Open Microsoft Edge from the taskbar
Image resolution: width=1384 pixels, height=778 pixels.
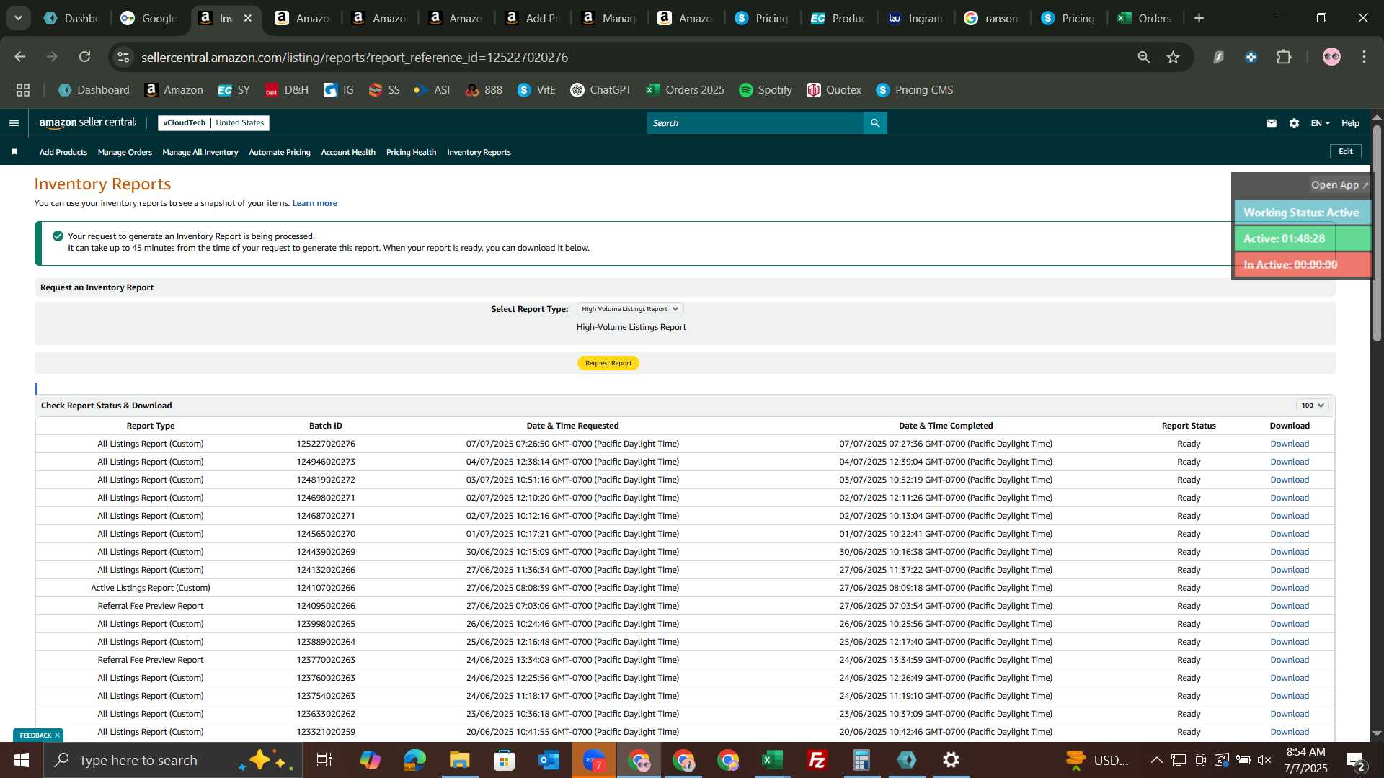pyautogui.click(x=415, y=760)
